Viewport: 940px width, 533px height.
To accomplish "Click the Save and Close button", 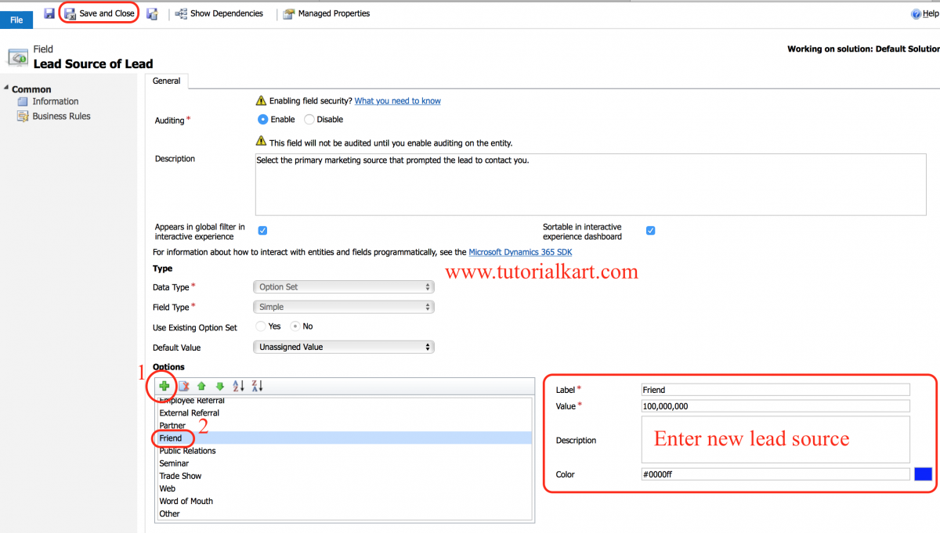I will (x=99, y=13).
